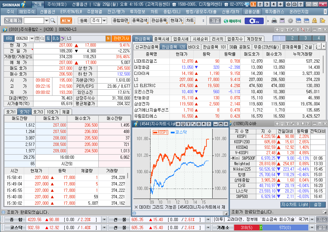
Task: Open the 거래소 bar dropdown at the bottom
Action: [312, 228]
